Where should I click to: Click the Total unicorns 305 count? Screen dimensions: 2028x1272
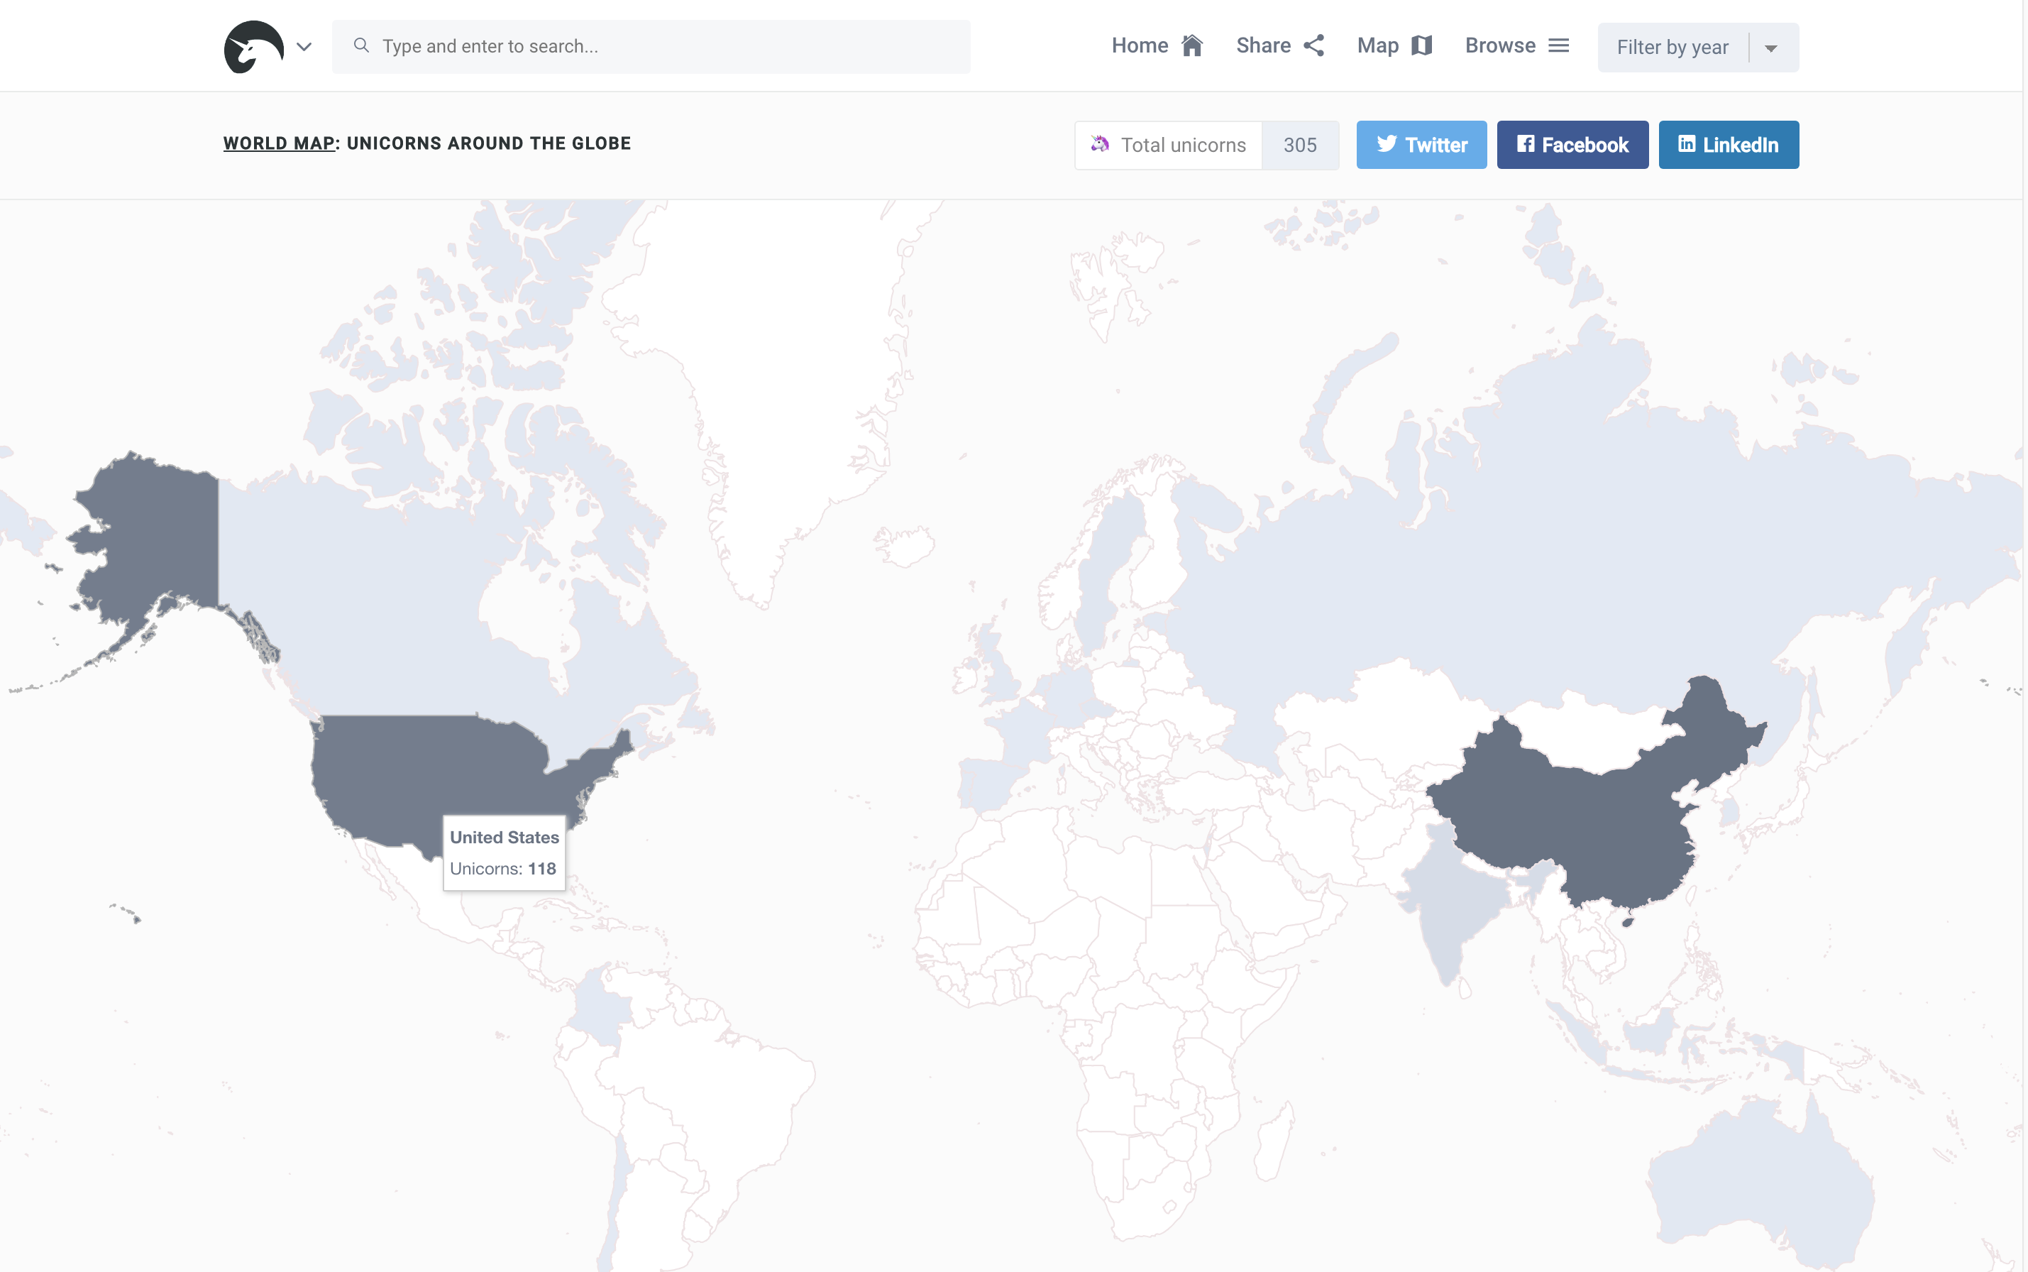tap(1299, 145)
